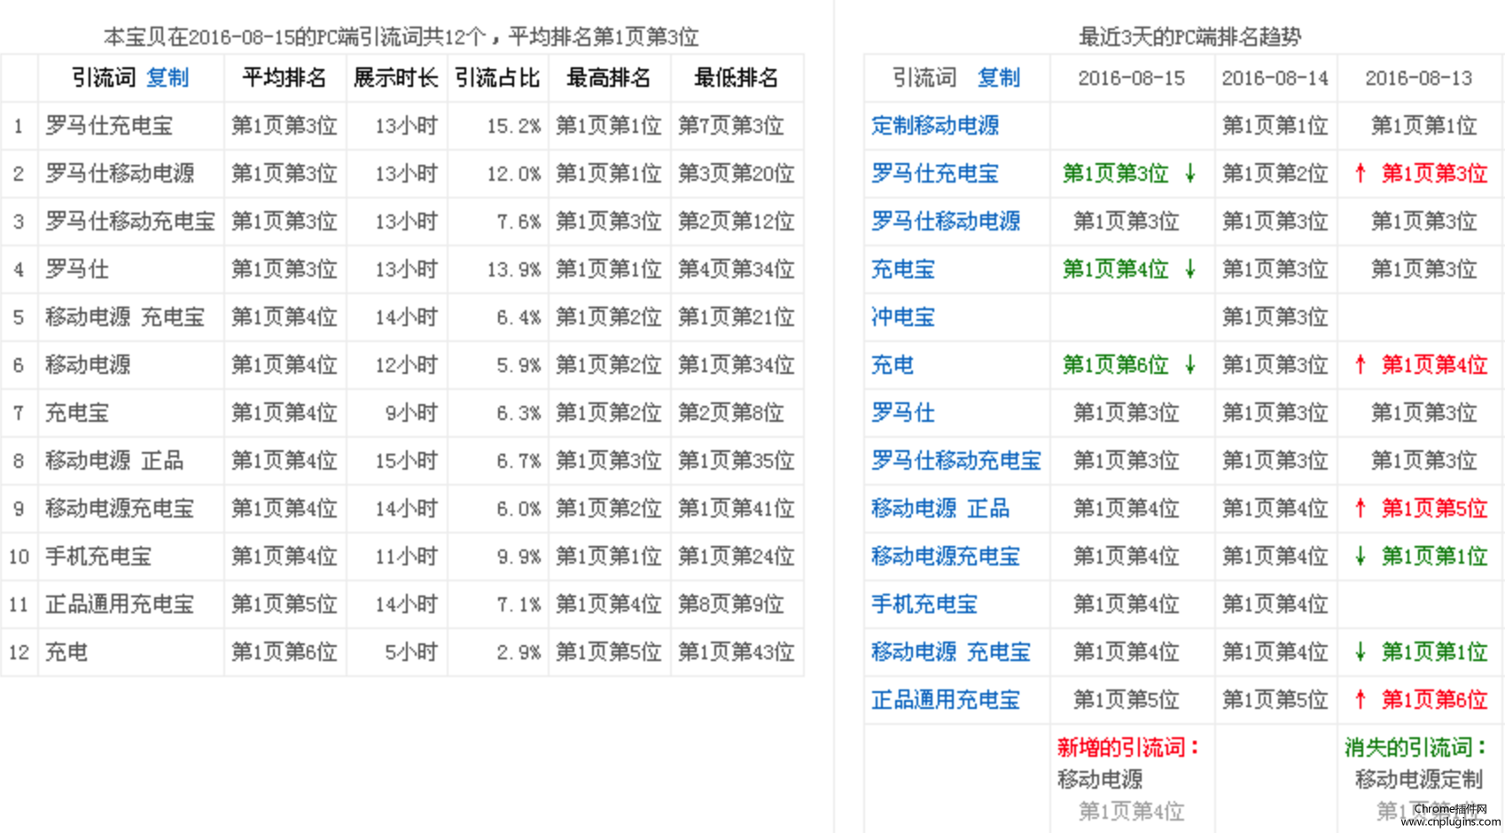Image resolution: width=1505 pixels, height=833 pixels.
Task: Click 正品通用充电宝 in row 11 of left table
Action: 120,604
